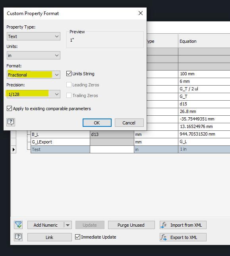Open the Property Type dropdown
The height and width of the screenshot is (256, 230).
coord(33,36)
